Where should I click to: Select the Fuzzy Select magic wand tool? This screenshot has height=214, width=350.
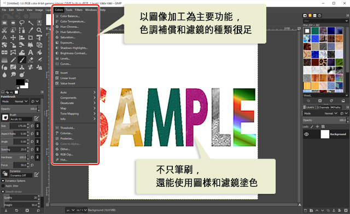tap(31, 23)
